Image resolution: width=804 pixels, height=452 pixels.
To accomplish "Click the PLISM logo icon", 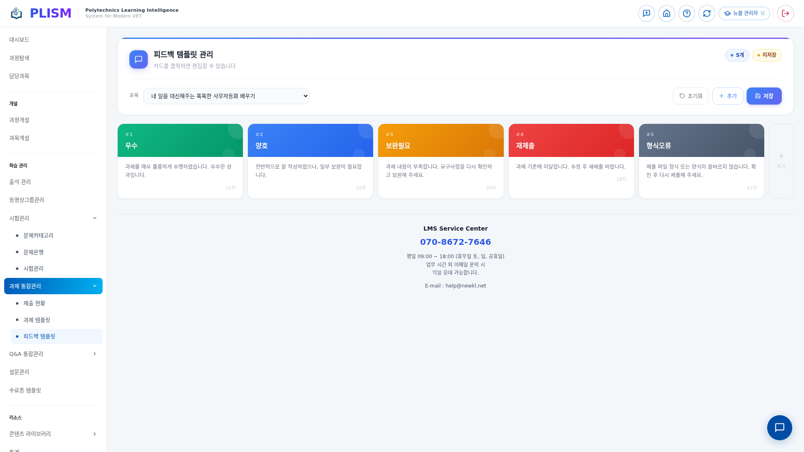I will pos(16,13).
